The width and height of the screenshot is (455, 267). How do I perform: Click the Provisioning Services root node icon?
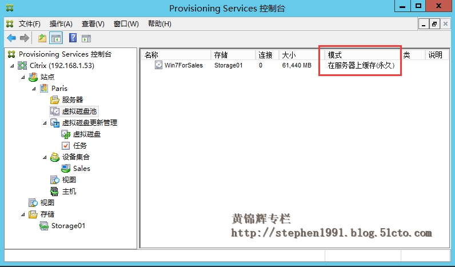coord(11,54)
